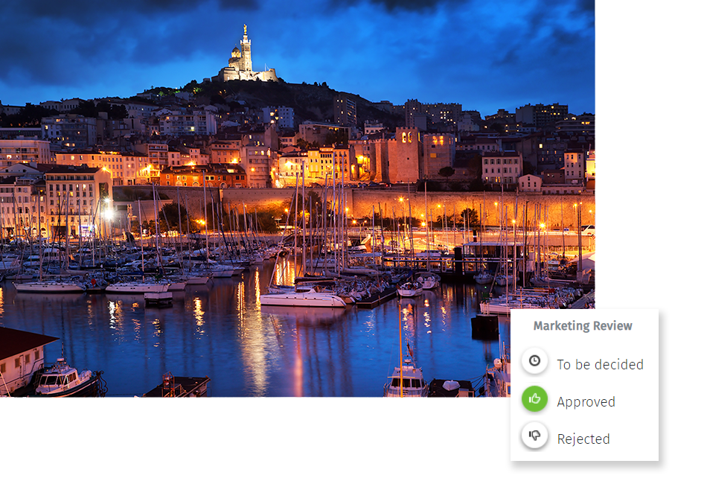Open the Marseille harbor night photo

[x=297, y=199]
